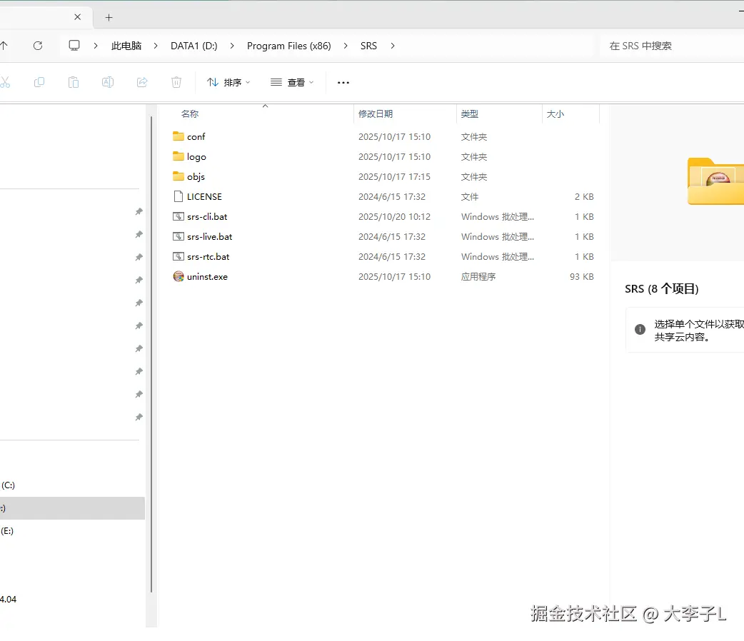Click the objs file name

tap(196, 176)
